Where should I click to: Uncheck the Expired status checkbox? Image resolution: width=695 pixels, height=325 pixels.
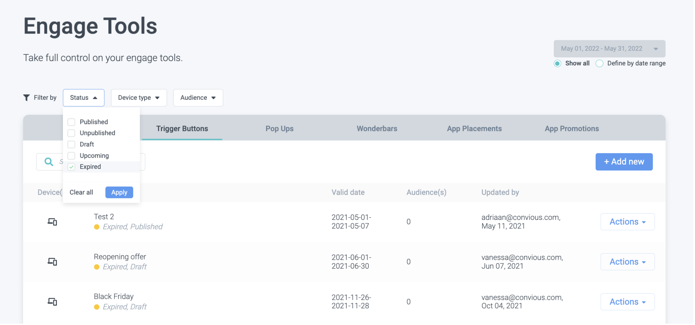71,167
